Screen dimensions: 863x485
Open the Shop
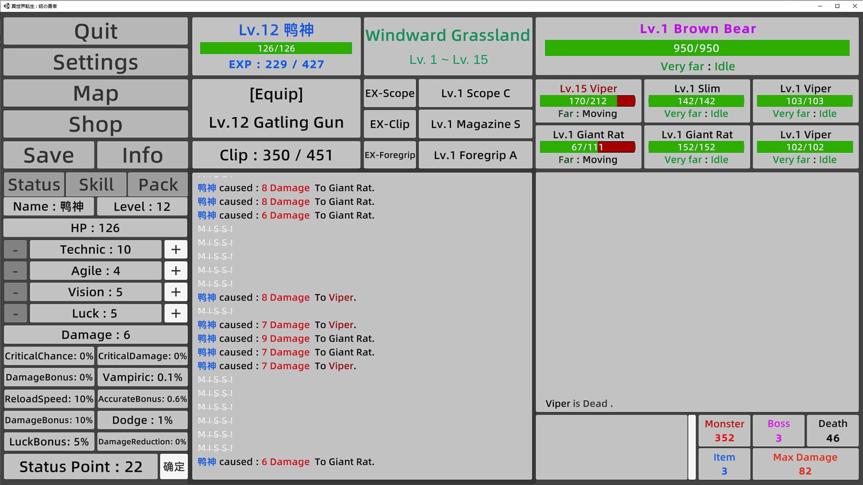pyautogui.click(x=95, y=124)
